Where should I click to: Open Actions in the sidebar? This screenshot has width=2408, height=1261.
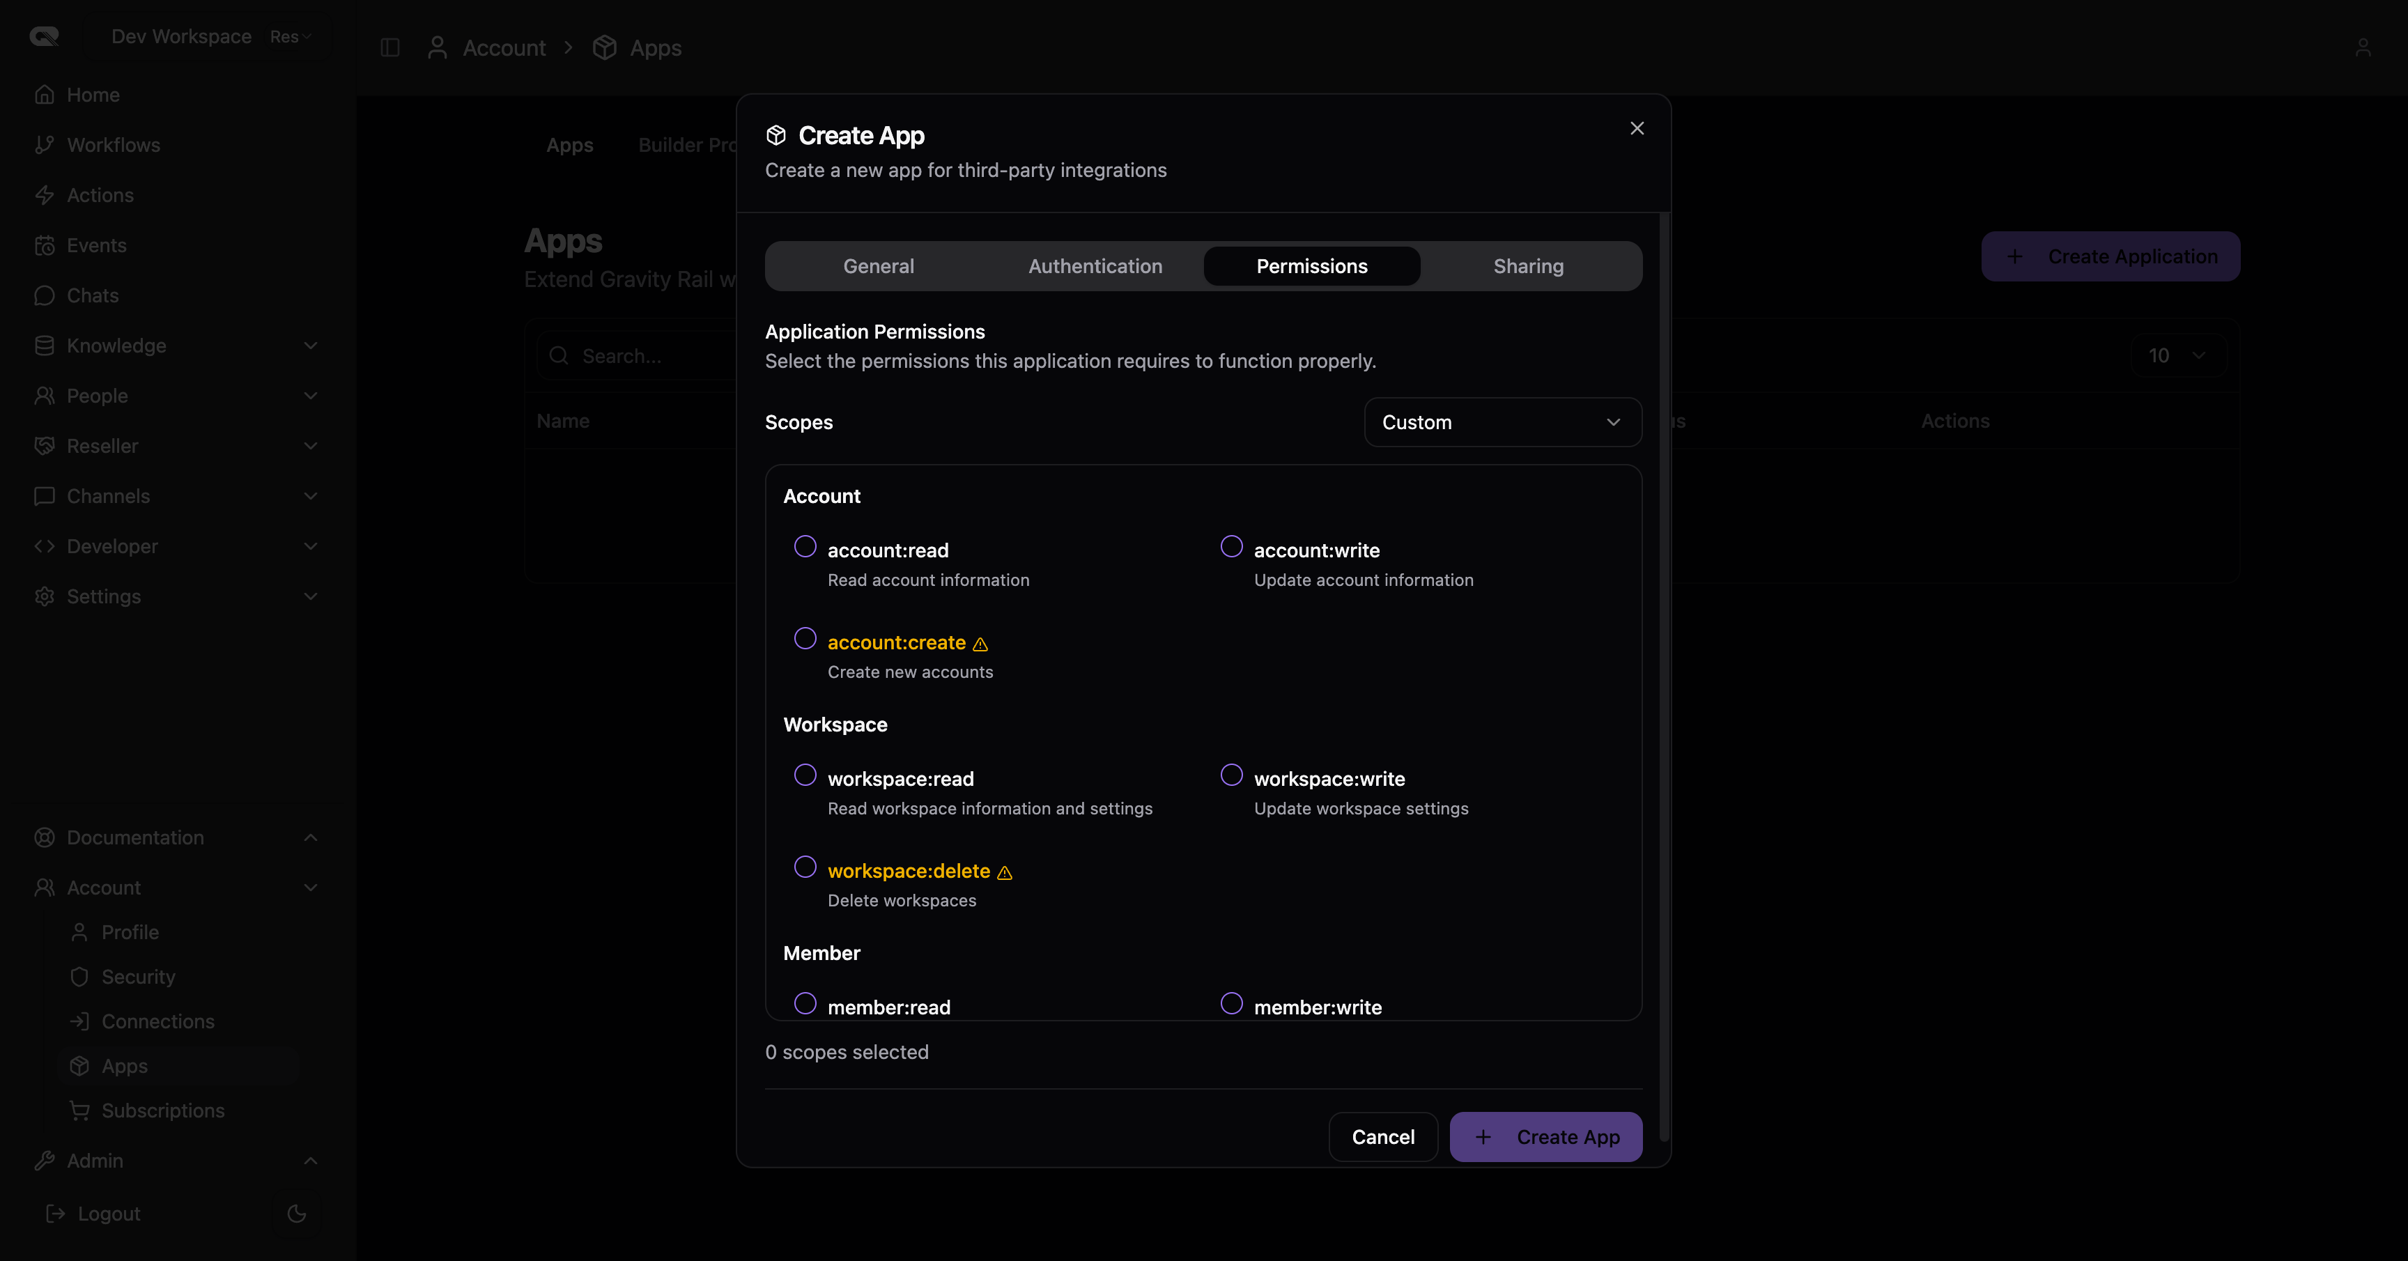click(100, 194)
